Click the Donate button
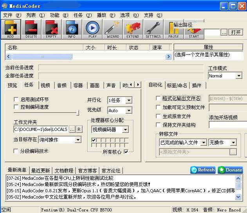247x213 pixels. 230,170
